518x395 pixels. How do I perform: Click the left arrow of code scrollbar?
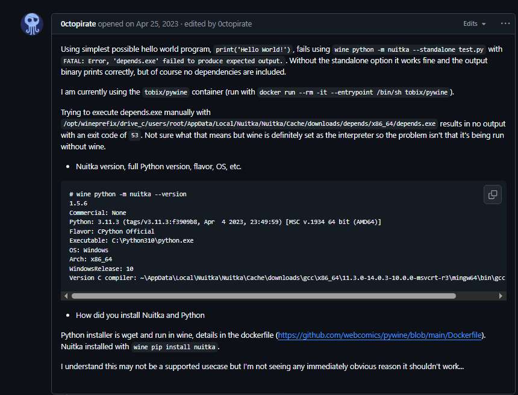point(66,296)
